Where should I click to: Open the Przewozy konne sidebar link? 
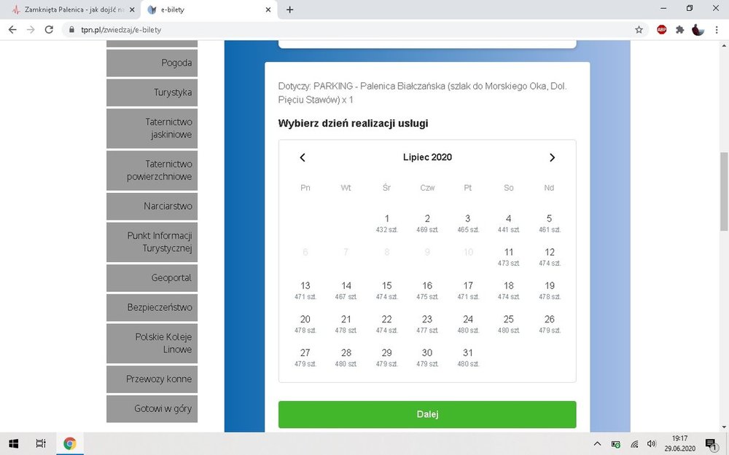coord(152,379)
